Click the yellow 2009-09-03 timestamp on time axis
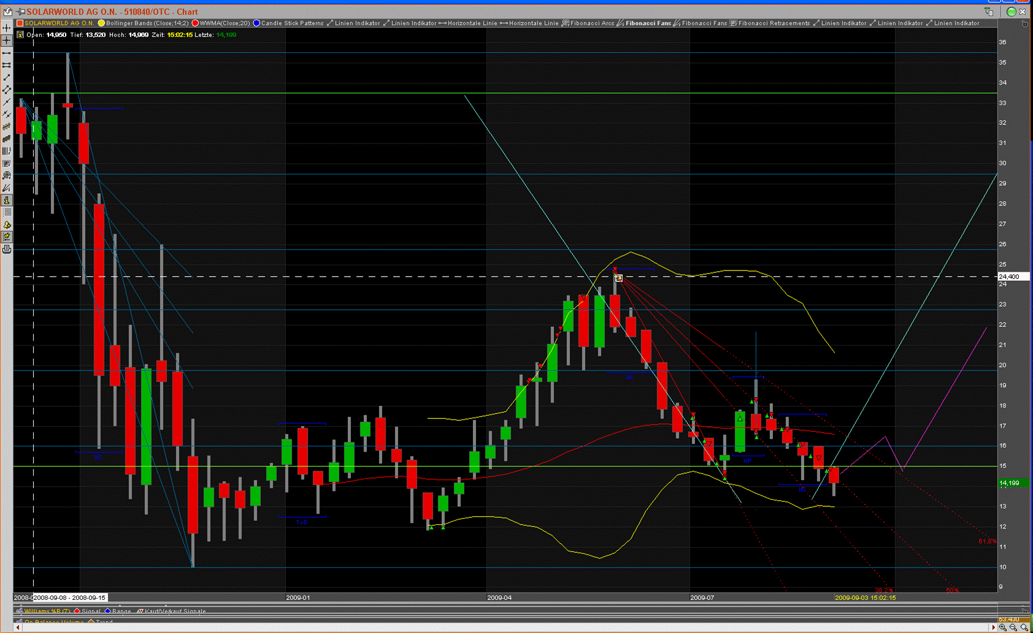The image size is (1033, 633). (x=866, y=597)
